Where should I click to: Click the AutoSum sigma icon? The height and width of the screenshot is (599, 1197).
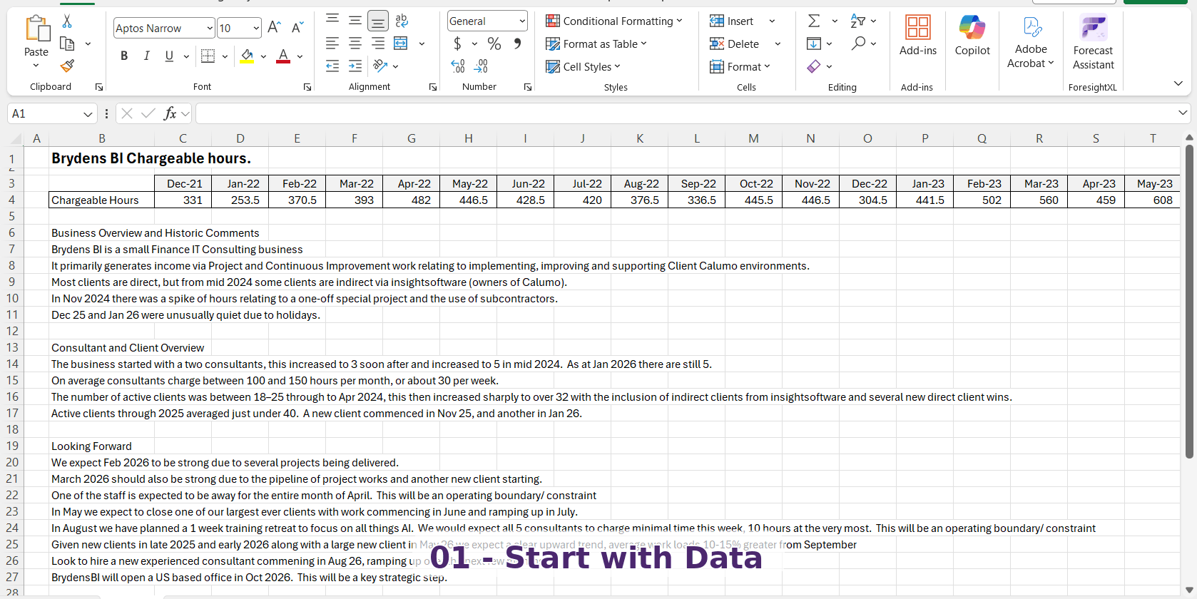[814, 21]
